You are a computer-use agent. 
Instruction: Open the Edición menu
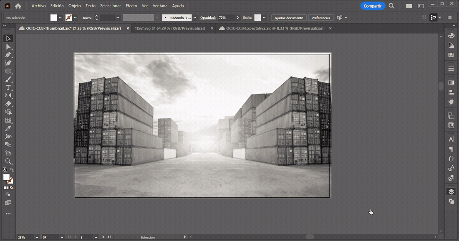[x=57, y=6]
